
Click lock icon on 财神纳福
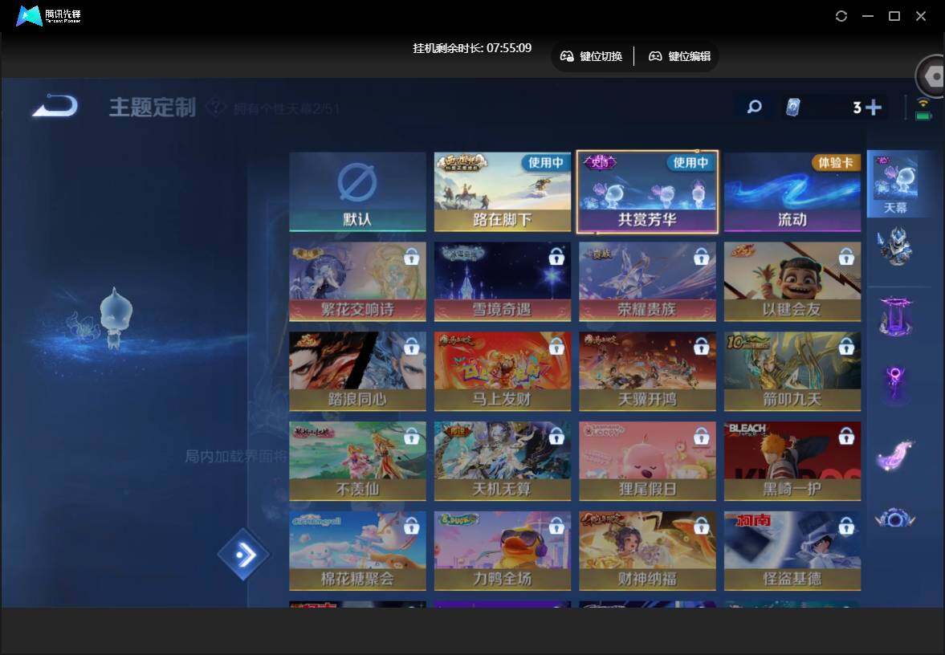click(x=701, y=526)
